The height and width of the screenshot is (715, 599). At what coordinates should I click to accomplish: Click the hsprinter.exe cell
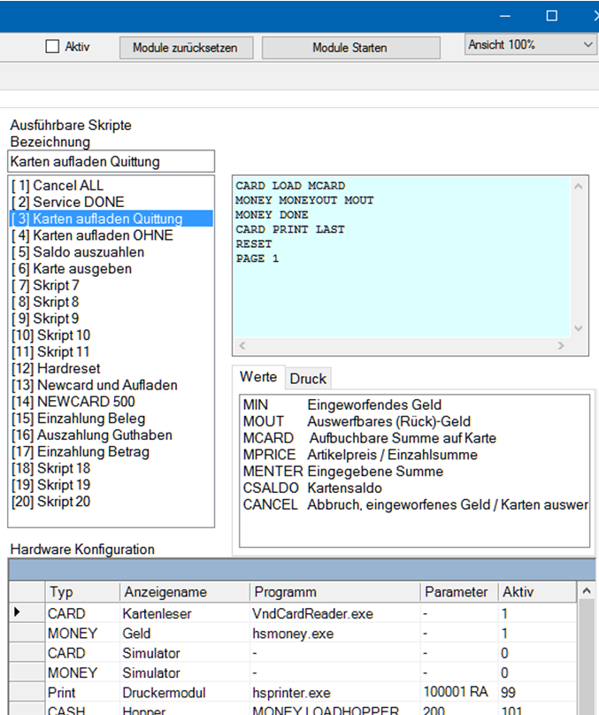click(334, 692)
